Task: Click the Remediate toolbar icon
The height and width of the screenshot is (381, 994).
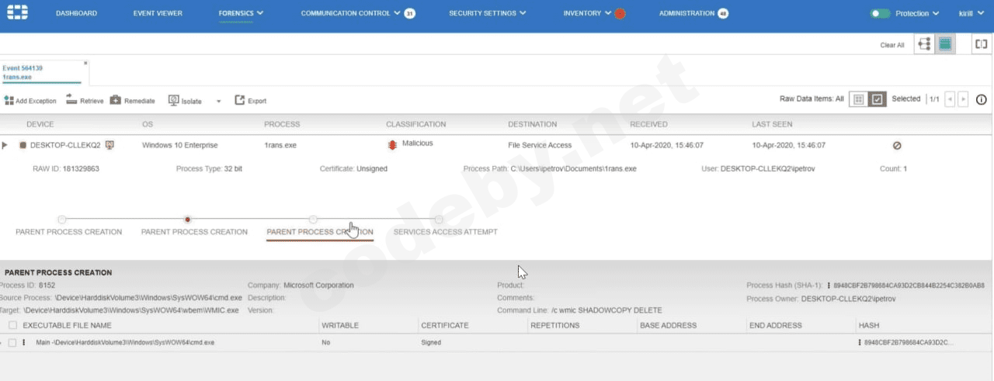Action: pyautogui.click(x=115, y=100)
